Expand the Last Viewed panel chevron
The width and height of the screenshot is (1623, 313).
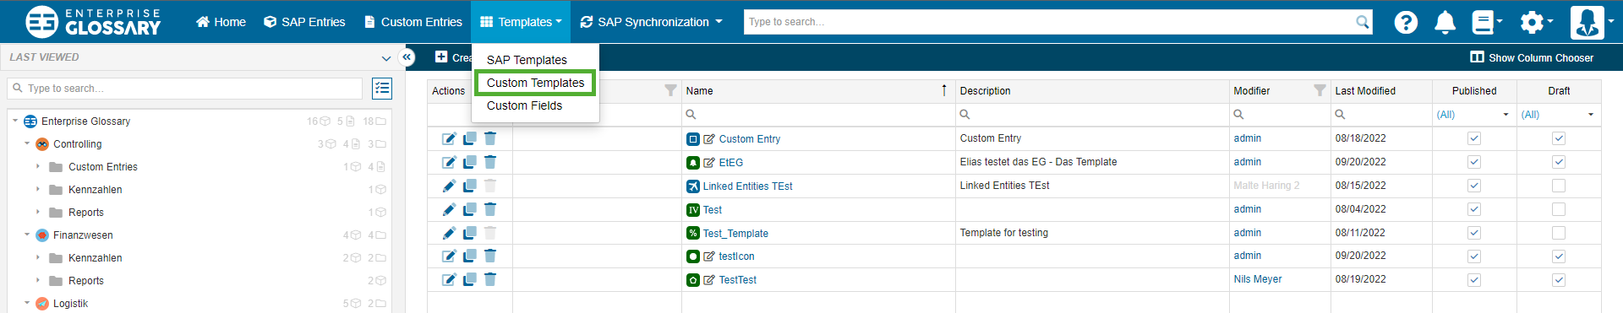pos(386,58)
